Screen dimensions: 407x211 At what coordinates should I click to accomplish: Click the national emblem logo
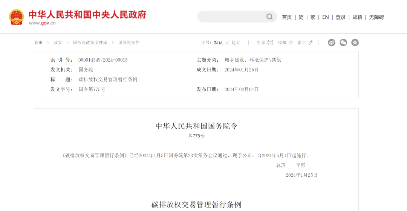tap(17, 17)
